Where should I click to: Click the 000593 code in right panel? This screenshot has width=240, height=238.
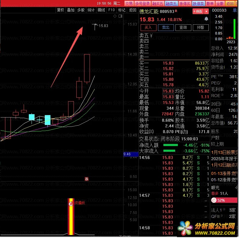pos(219,10)
